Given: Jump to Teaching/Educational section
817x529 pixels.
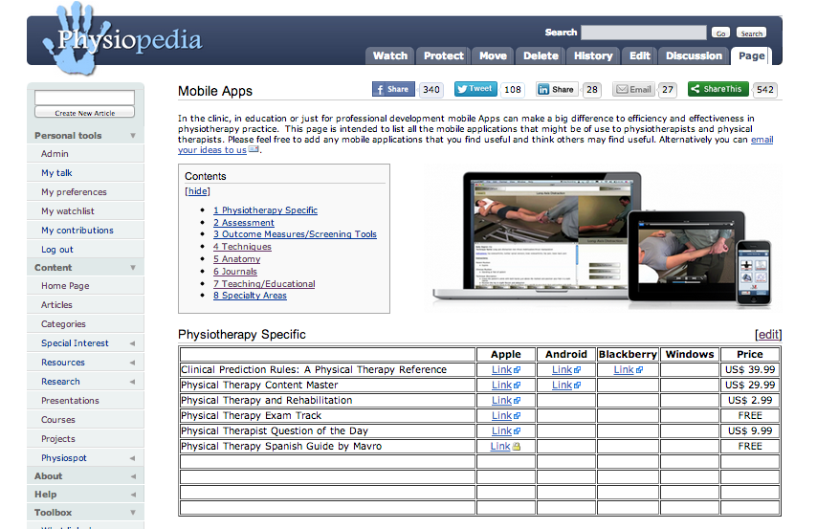Looking at the screenshot, I should [x=264, y=284].
